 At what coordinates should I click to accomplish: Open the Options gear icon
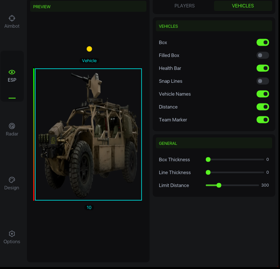[x=12, y=234]
